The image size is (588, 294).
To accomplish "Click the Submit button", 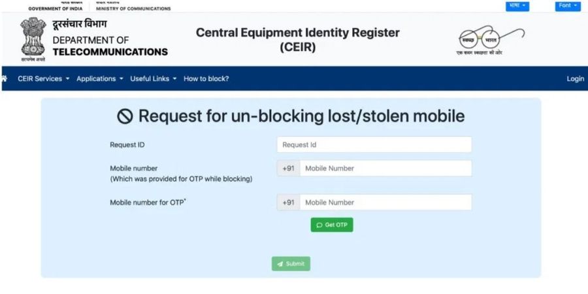I will coord(291,264).
